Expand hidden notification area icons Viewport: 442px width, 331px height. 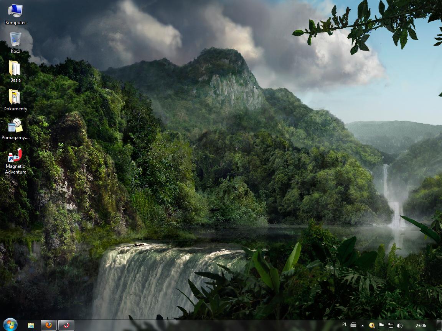point(363,326)
